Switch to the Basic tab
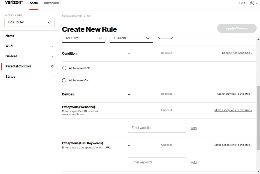Screen dimensions: 260x174 pyautogui.click(x=34, y=3)
